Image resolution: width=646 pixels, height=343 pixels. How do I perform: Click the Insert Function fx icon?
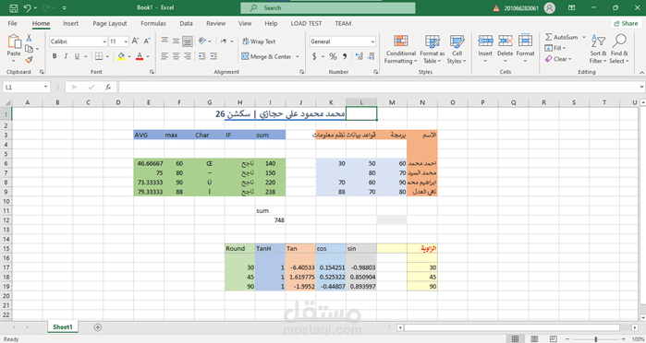[108, 88]
